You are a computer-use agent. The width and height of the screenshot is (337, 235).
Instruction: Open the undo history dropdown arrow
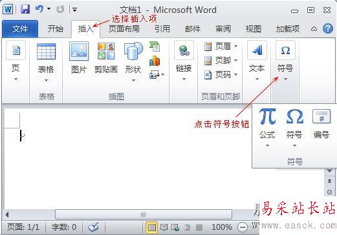[x=49, y=9]
